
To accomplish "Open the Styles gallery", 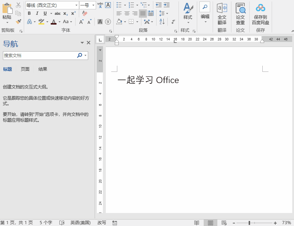I will pyautogui.click(x=188, y=13).
